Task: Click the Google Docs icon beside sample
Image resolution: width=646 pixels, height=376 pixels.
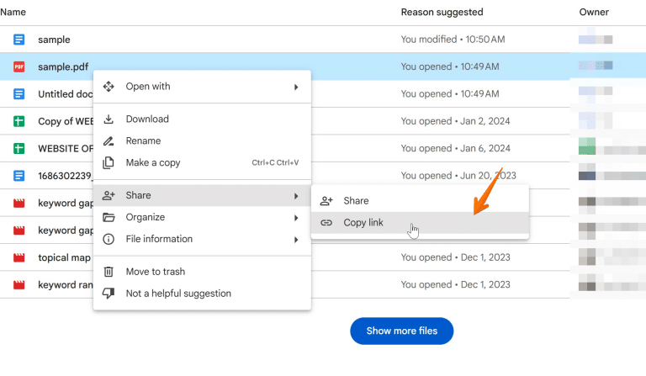Action: click(x=19, y=40)
